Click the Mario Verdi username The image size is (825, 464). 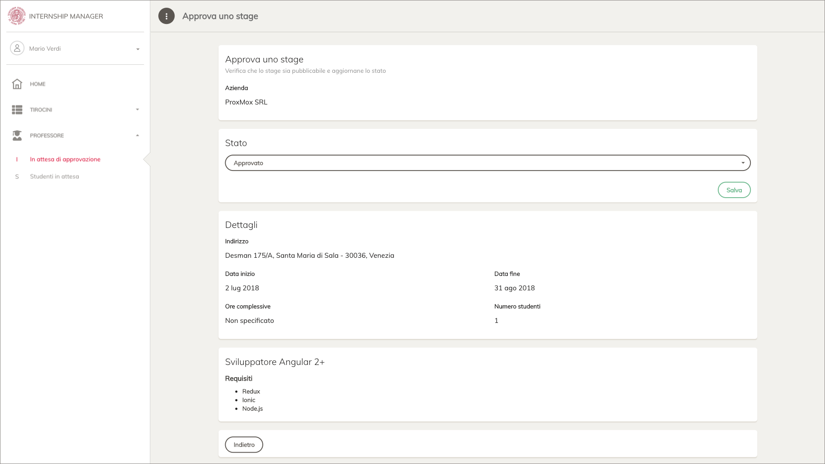45,48
